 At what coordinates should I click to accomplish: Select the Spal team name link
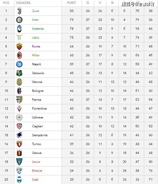pos(35,180)
